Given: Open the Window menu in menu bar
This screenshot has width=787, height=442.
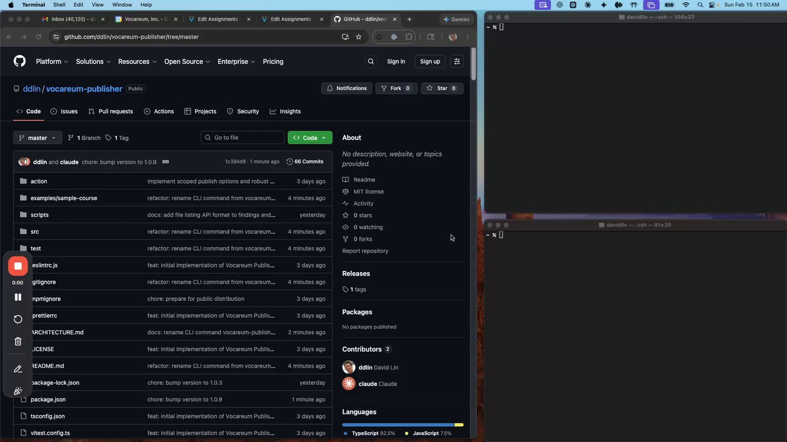Looking at the screenshot, I should click(x=122, y=5).
